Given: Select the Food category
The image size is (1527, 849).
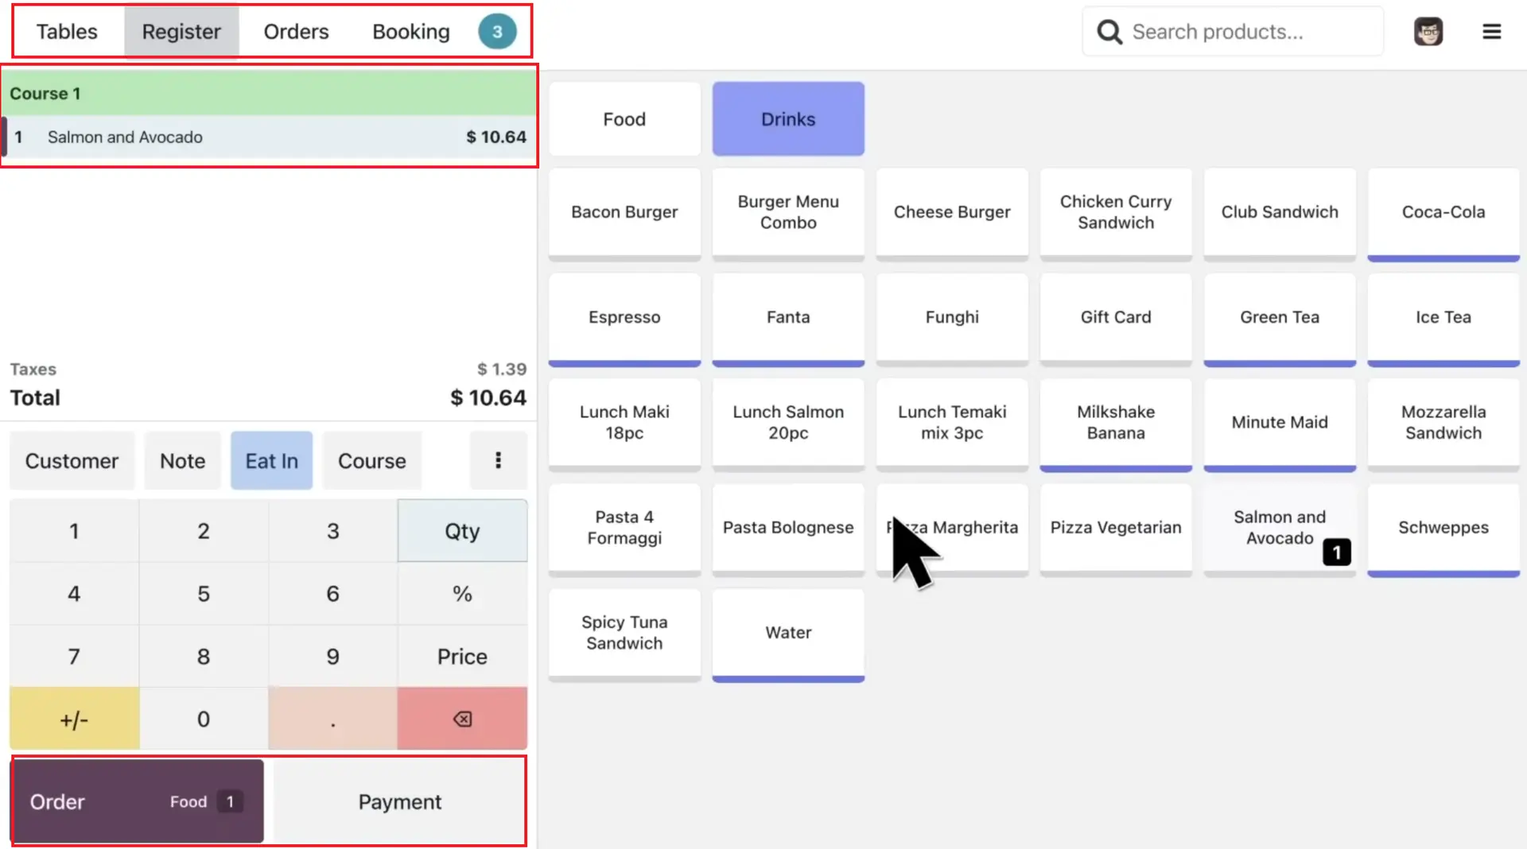Looking at the screenshot, I should tap(624, 118).
